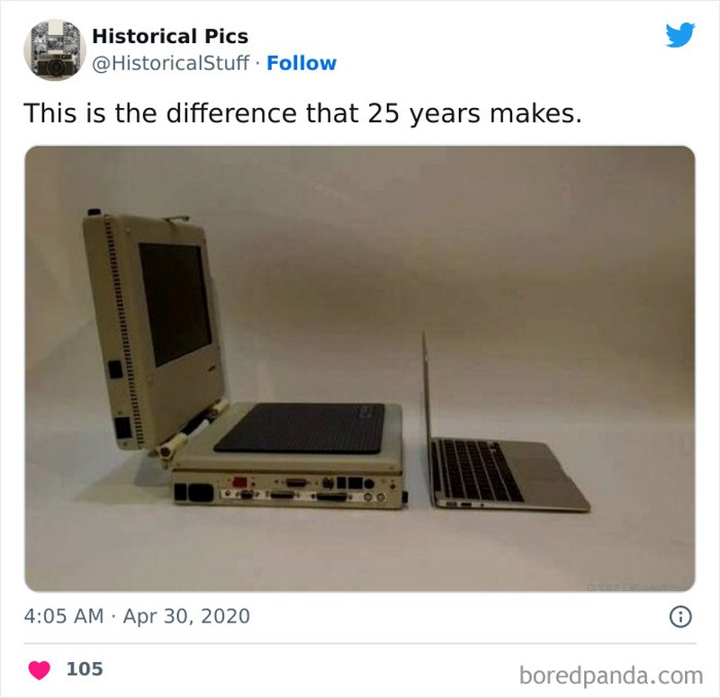The image size is (720, 698).
Task: View the 105 likes count
Action: [85, 669]
